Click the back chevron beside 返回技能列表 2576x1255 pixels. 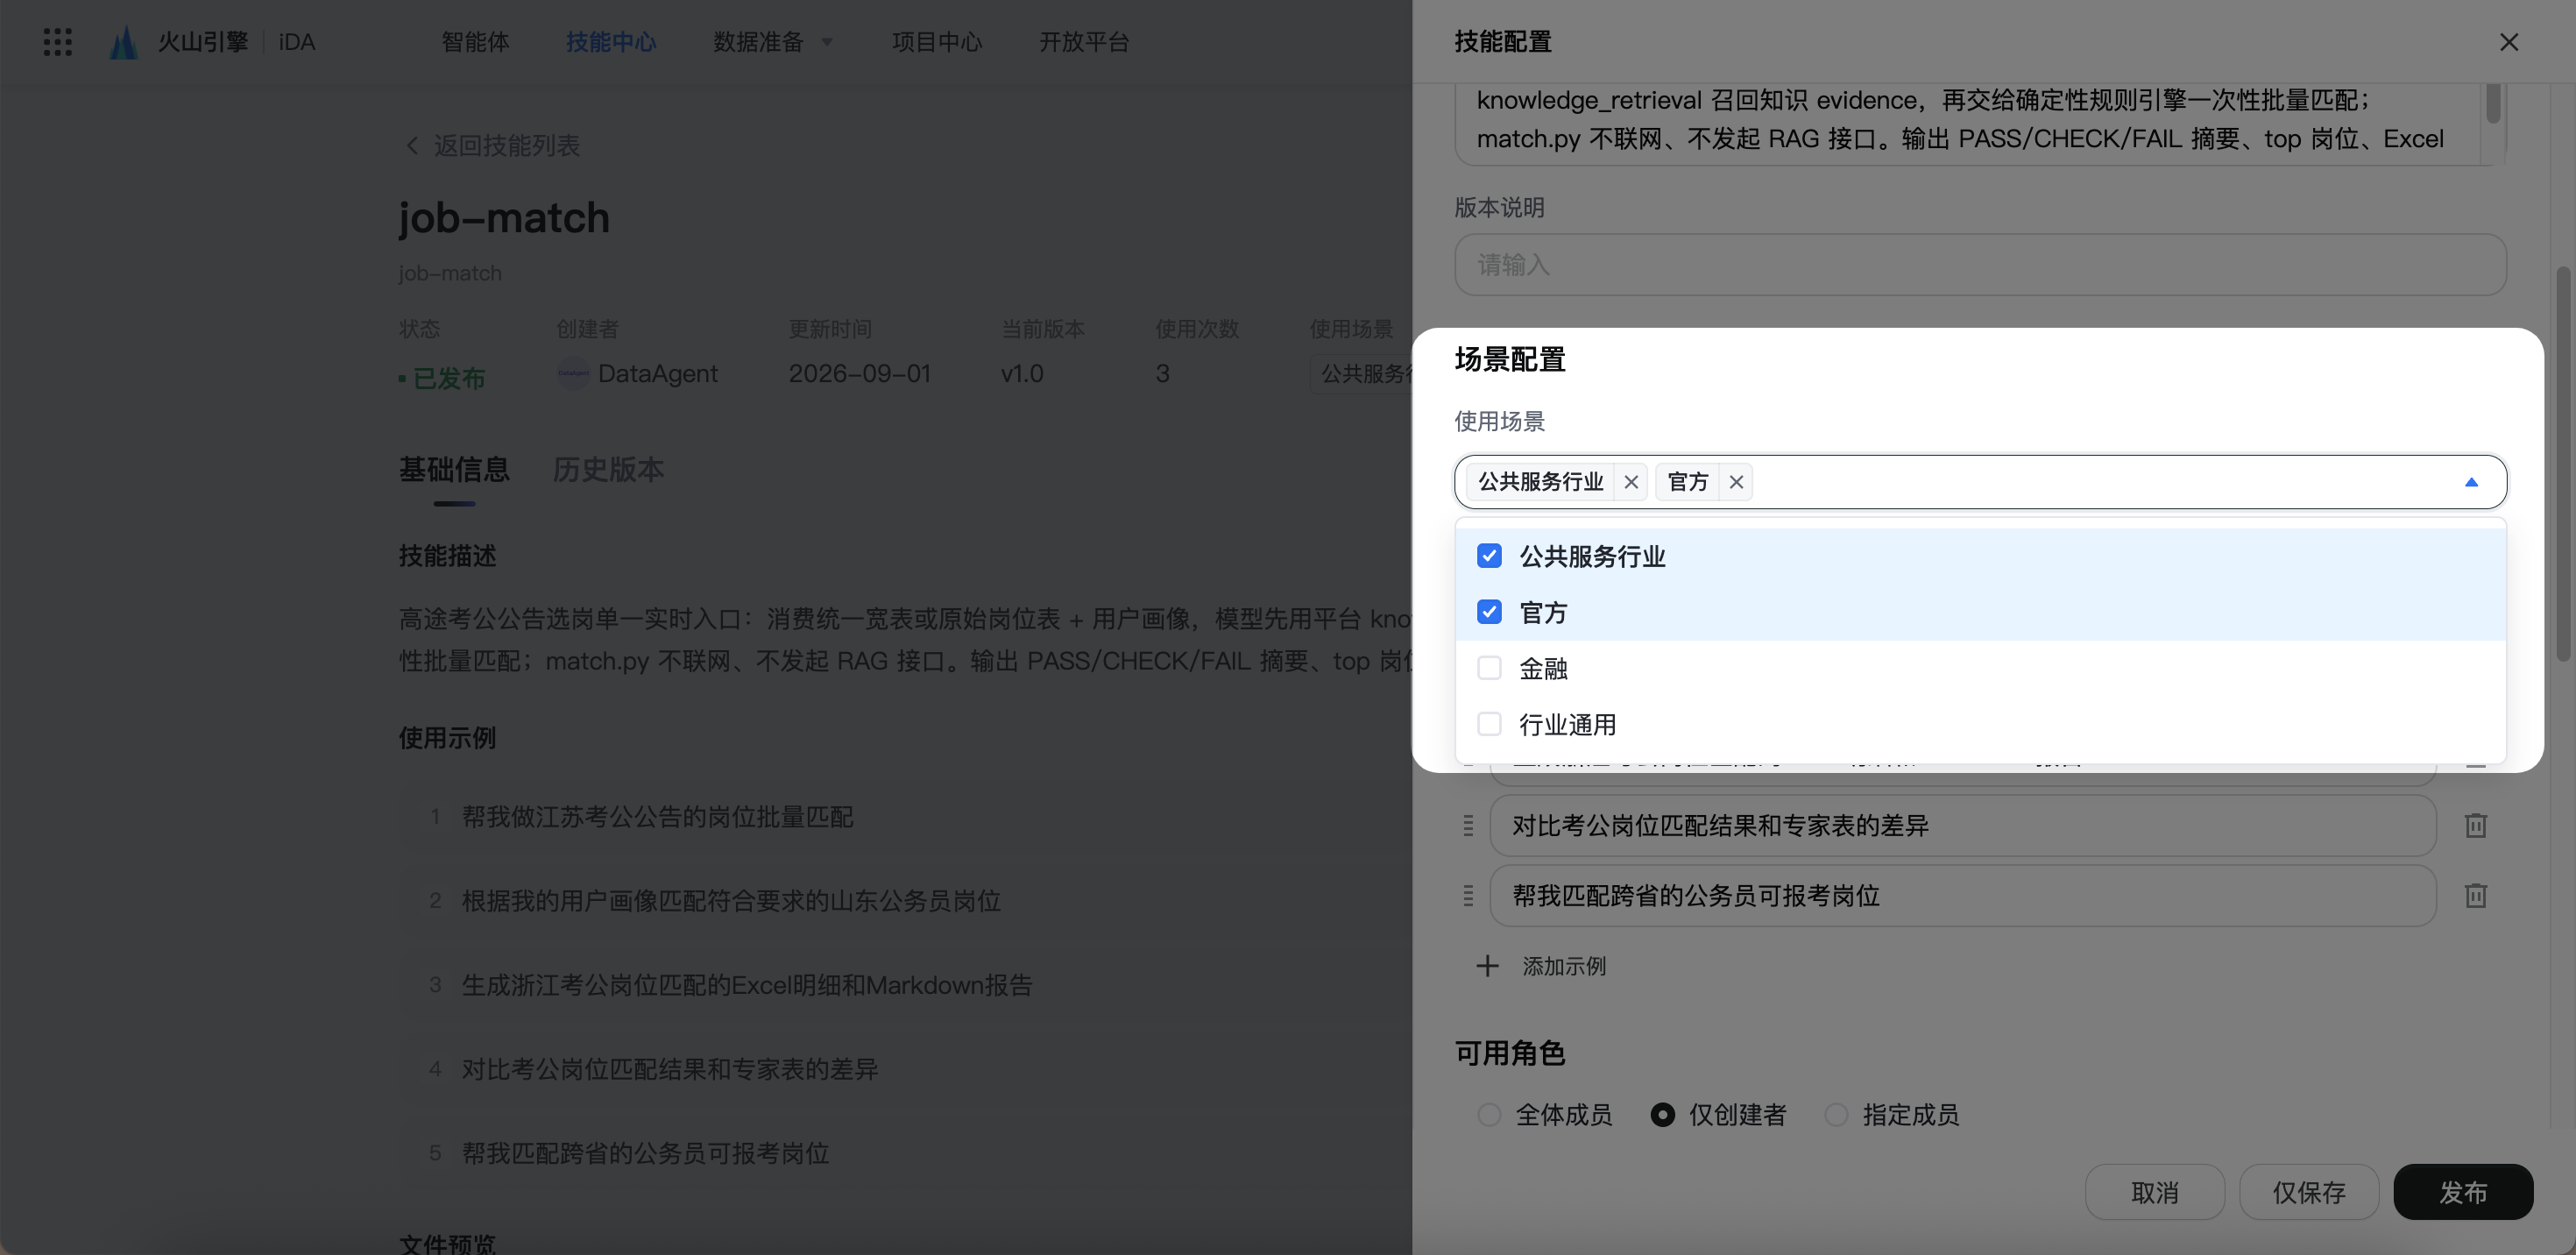click(x=412, y=145)
